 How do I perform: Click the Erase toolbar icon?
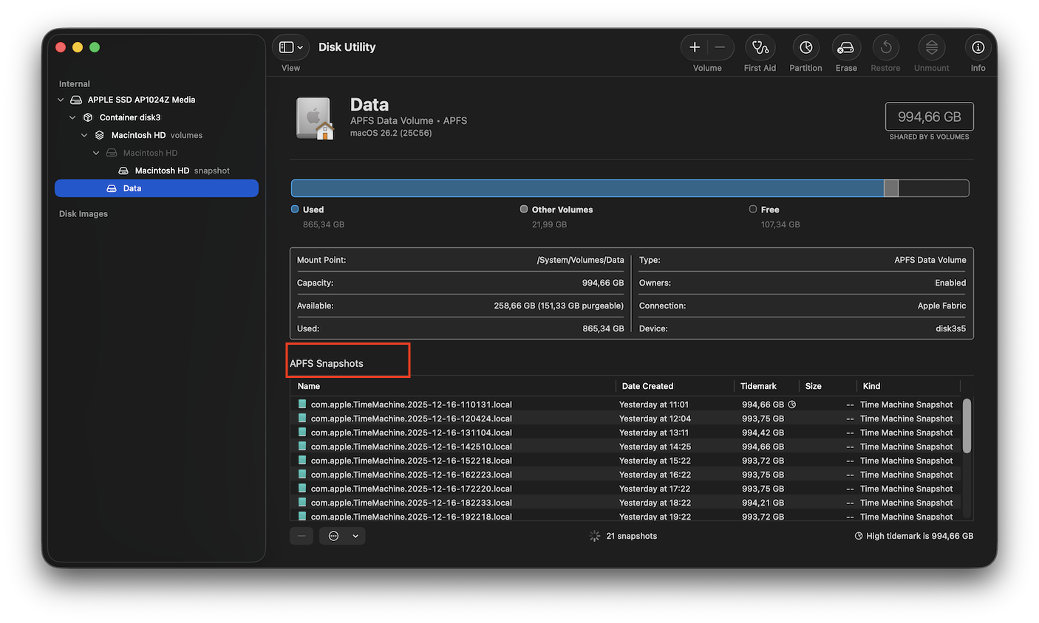pyautogui.click(x=846, y=48)
